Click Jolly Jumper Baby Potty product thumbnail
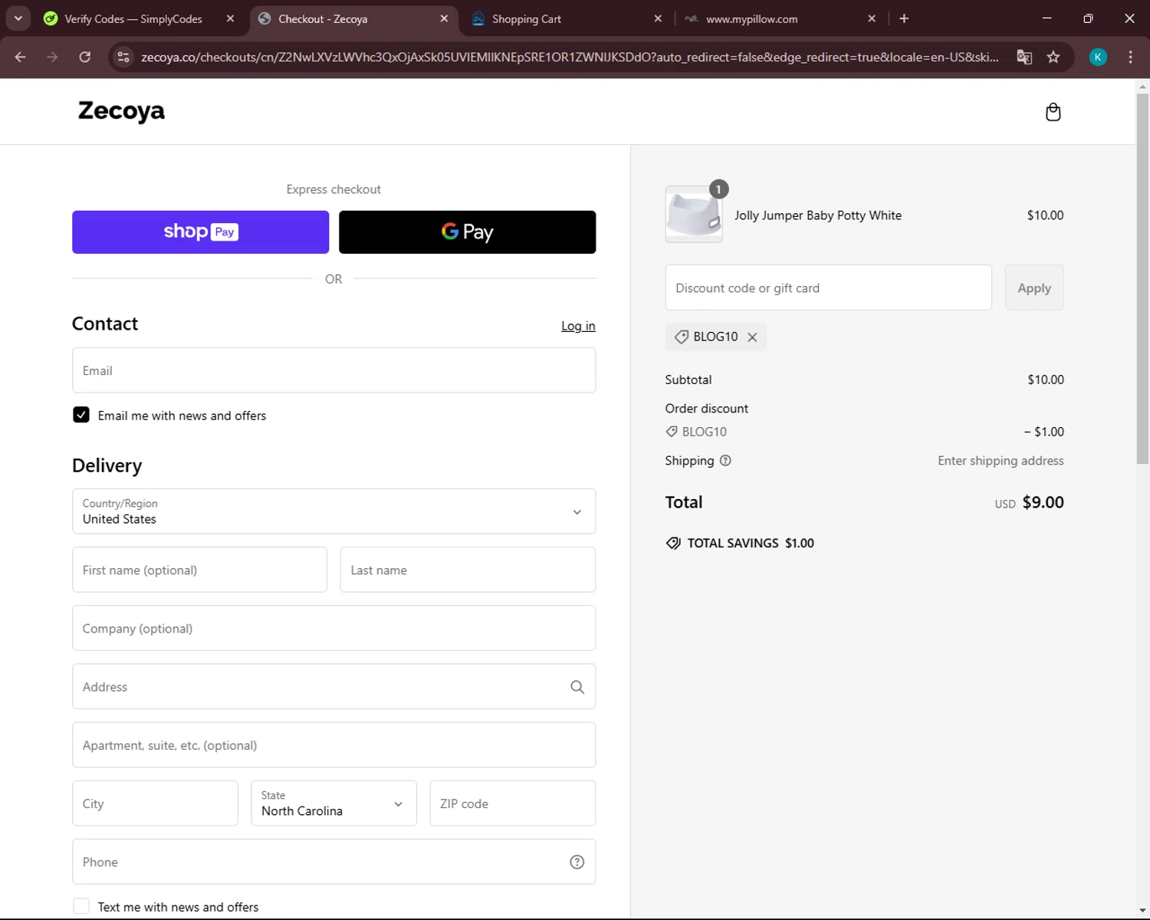 (x=694, y=215)
